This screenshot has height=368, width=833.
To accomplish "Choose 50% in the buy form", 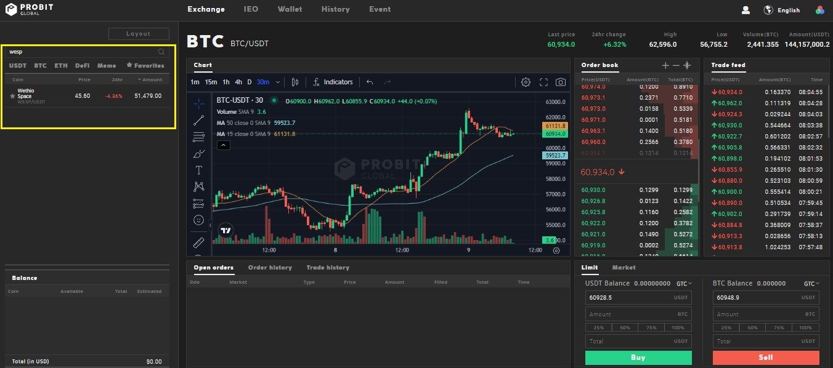I will tap(625, 328).
